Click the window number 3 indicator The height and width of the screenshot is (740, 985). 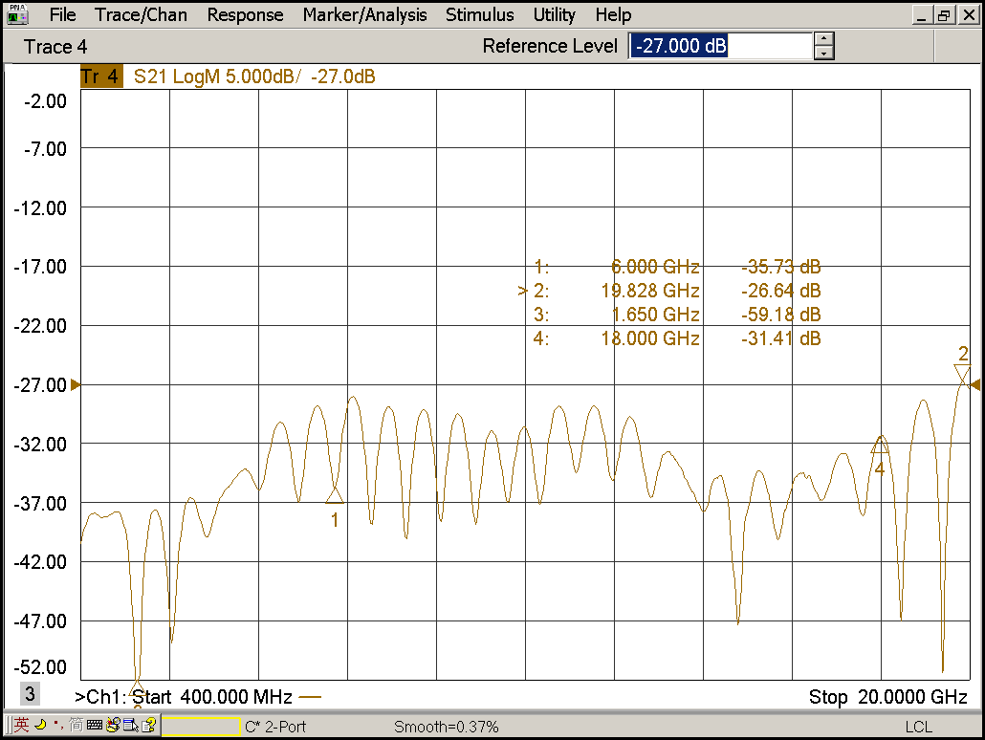[30, 693]
